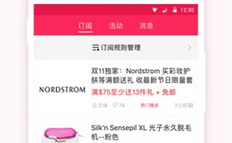Click the favorites count 219

102,105
